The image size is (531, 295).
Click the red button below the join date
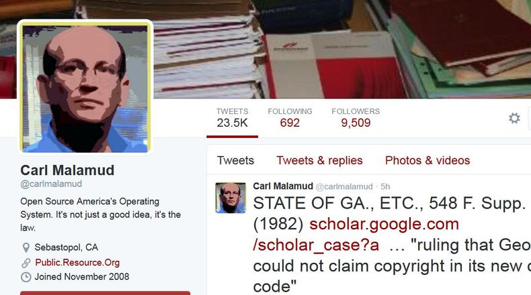point(106,293)
